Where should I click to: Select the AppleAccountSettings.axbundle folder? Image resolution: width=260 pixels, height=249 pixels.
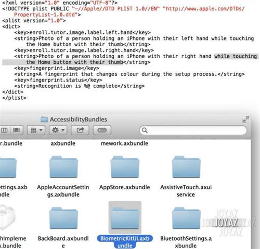pos(63,167)
